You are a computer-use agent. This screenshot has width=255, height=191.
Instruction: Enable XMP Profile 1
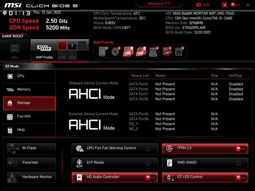[x=62, y=45]
